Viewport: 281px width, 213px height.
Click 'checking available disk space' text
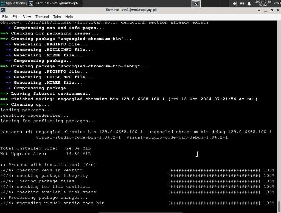pos(56,192)
